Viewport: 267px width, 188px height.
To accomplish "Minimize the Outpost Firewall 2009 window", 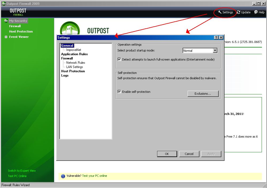I will (x=254, y=3).
